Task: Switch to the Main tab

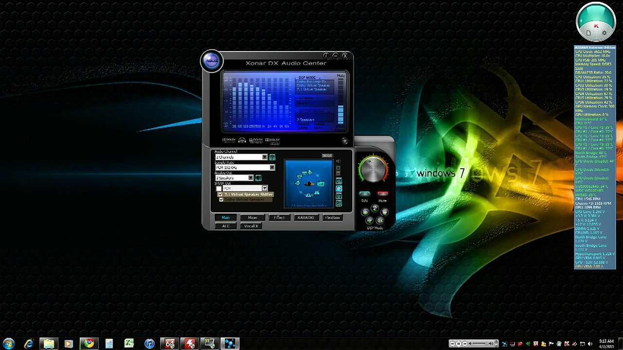Action: point(226,218)
